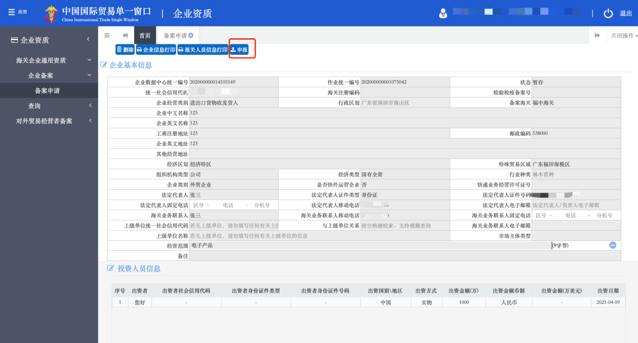Open the 关闭操作 dropdown

[x=624, y=35]
